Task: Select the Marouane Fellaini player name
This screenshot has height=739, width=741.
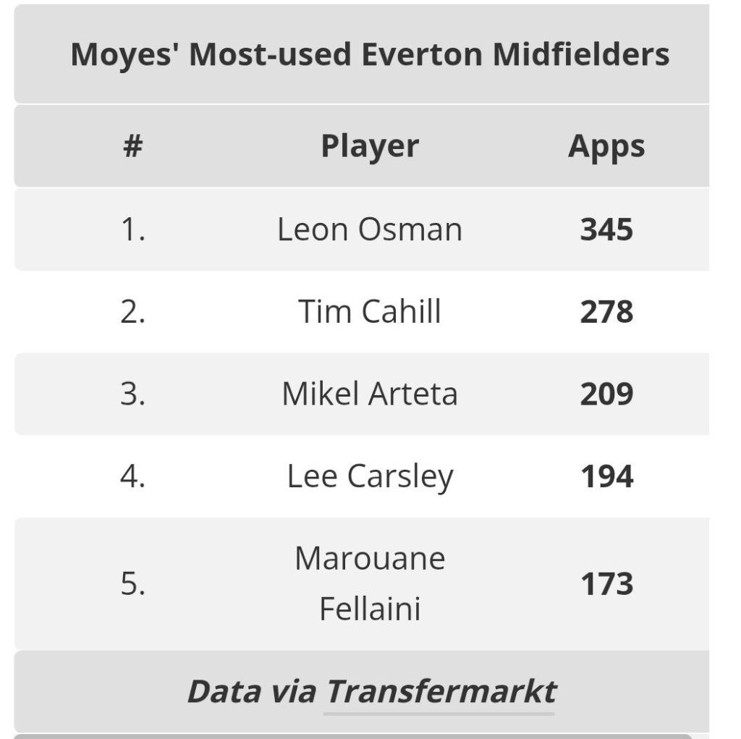Action: (370, 583)
